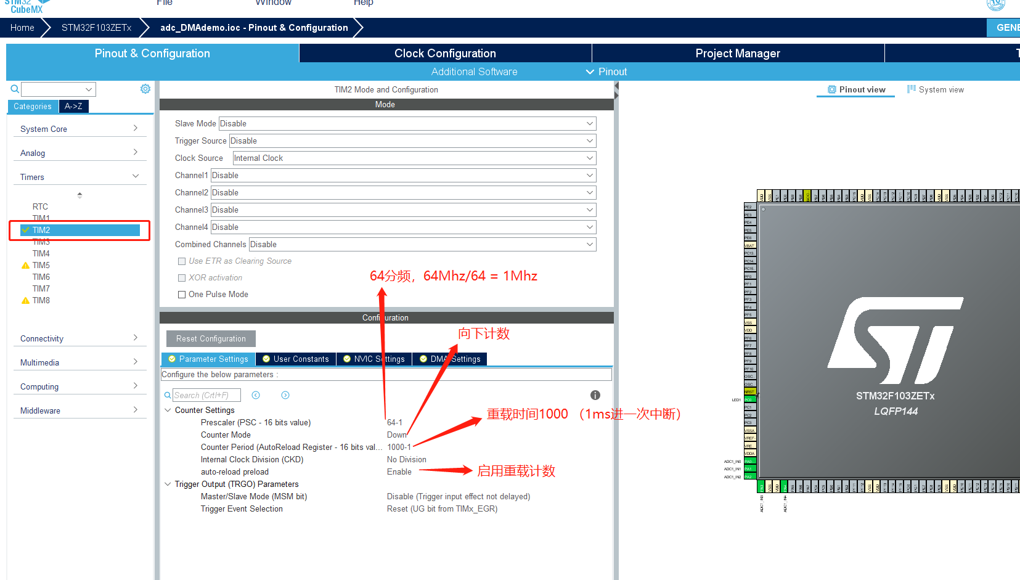Click the parameter search field

206,395
